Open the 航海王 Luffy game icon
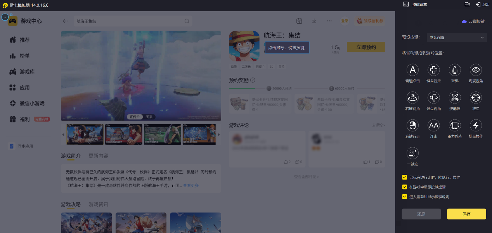This screenshot has height=233, width=492. point(244,46)
